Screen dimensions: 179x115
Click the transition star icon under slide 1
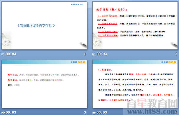[x=3, y=54]
